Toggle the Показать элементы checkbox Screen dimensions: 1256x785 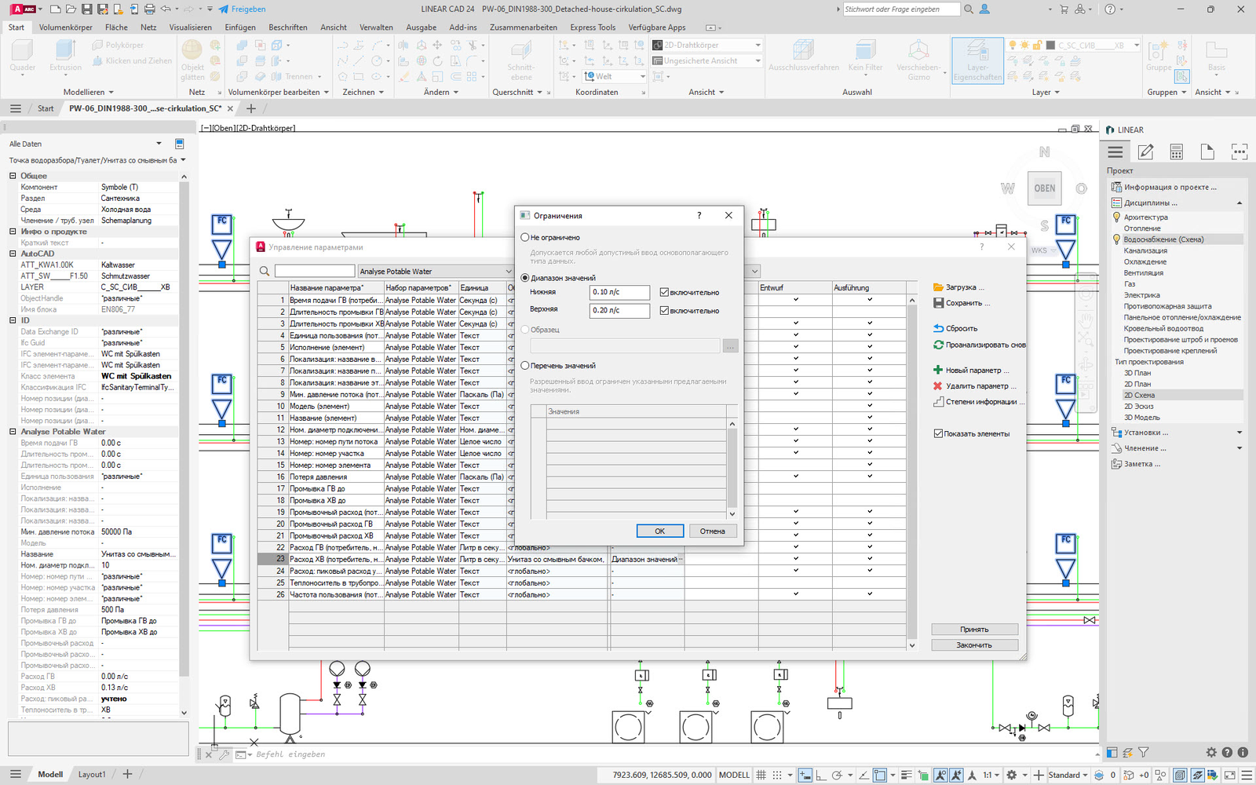(938, 433)
